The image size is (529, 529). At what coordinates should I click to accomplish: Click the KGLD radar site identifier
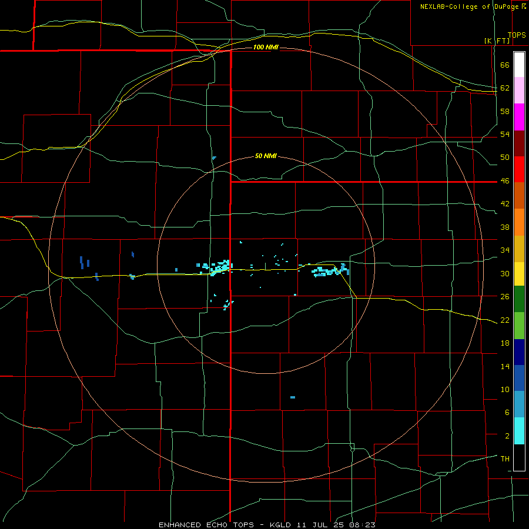pyautogui.click(x=282, y=525)
